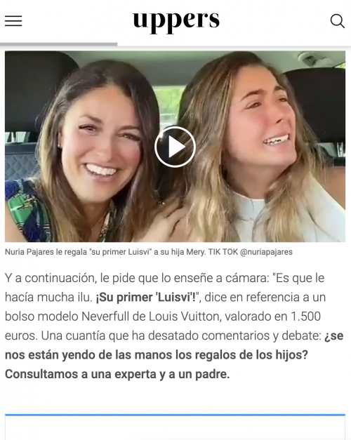This screenshot has height=440, width=351.
Task: Play the Nuria Pajares TikTok video
Action: coord(175,147)
